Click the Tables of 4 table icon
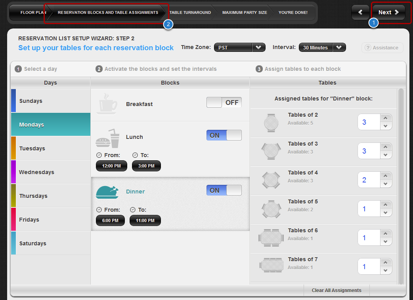Image resolution: width=413 pixels, height=300 pixels. [x=271, y=180]
